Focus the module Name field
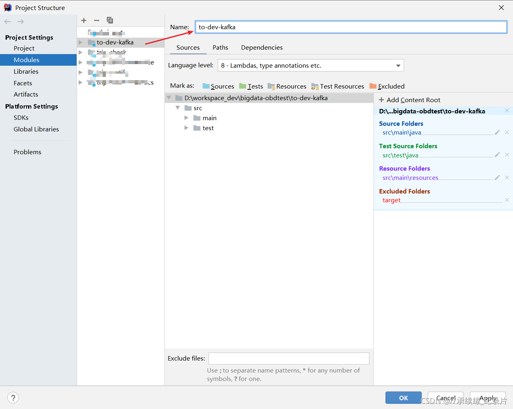 pyautogui.click(x=351, y=27)
